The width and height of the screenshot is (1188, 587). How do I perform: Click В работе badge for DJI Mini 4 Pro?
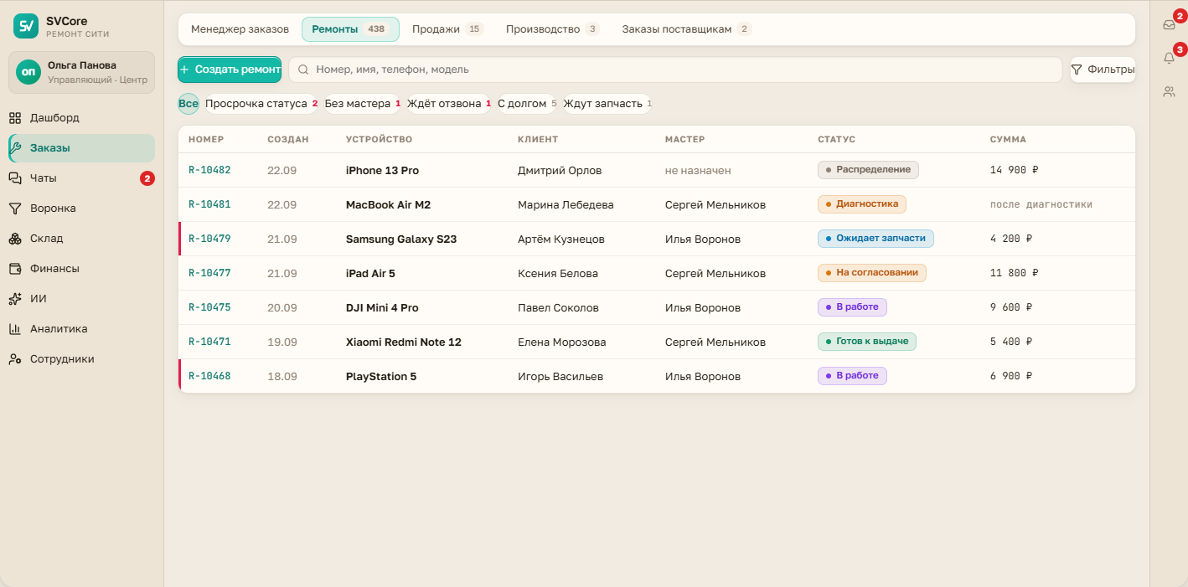tap(852, 307)
